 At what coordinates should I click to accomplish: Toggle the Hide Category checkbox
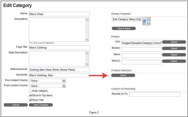[31, 91]
